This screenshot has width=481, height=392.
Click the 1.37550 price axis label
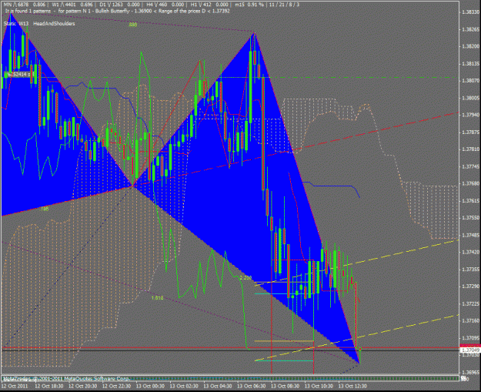470,218
